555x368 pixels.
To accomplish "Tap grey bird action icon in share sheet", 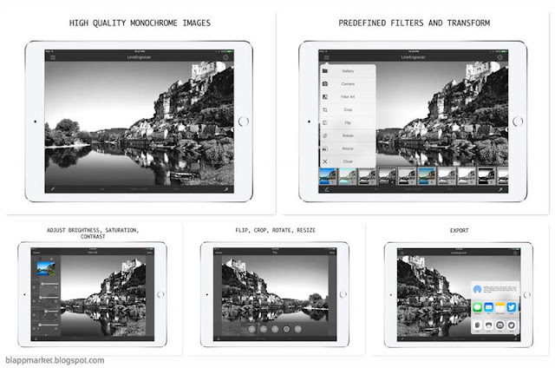I will [x=512, y=325].
